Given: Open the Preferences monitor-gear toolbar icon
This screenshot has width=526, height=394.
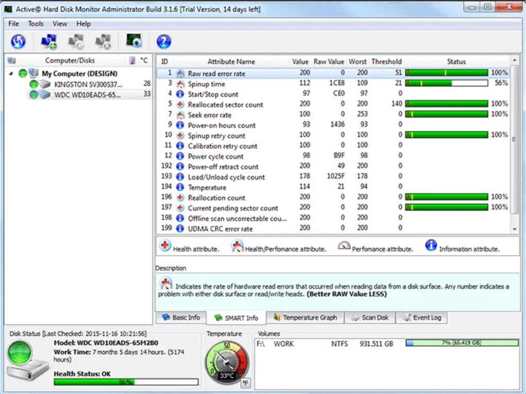Looking at the screenshot, I should click(134, 41).
